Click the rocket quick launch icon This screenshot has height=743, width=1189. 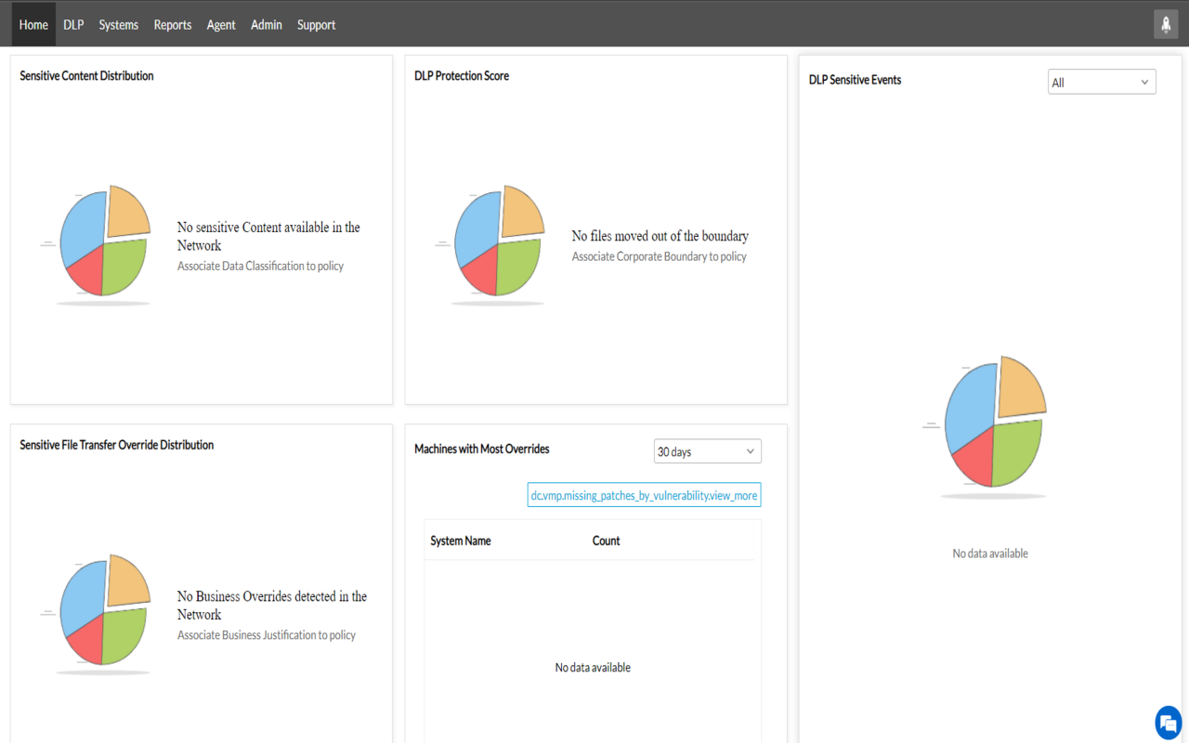1166,24
